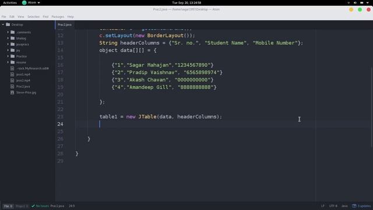
Task: Open the GNOME Activities overview
Action: point(10,3)
